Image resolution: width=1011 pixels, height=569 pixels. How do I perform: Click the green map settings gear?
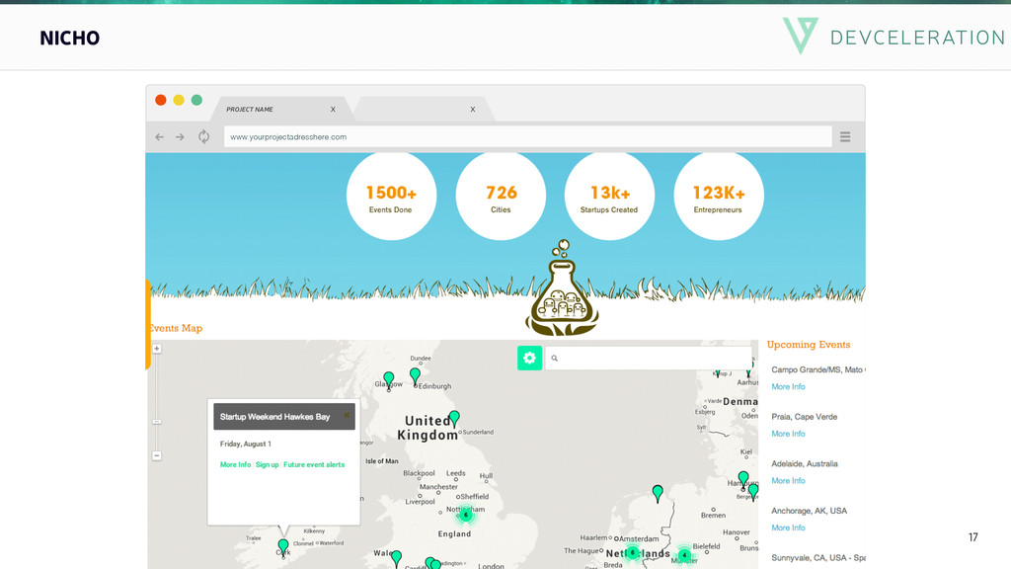point(529,358)
